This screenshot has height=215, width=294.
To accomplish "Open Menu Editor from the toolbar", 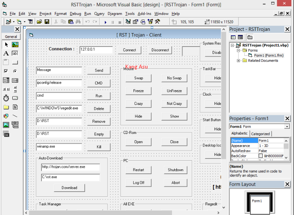I will coord(30,22).
